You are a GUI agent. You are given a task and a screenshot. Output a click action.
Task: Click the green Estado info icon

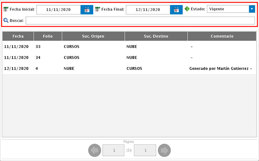click(x=187, y=8)
